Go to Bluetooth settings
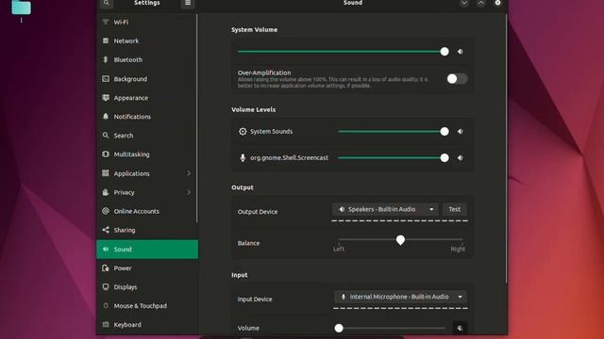Viewport: 604px width, 339px height. tap(147, 59)
